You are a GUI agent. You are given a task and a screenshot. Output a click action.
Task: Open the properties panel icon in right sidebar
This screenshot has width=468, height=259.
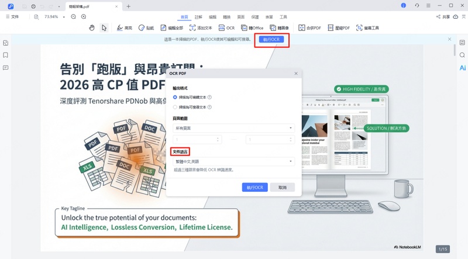462,42
